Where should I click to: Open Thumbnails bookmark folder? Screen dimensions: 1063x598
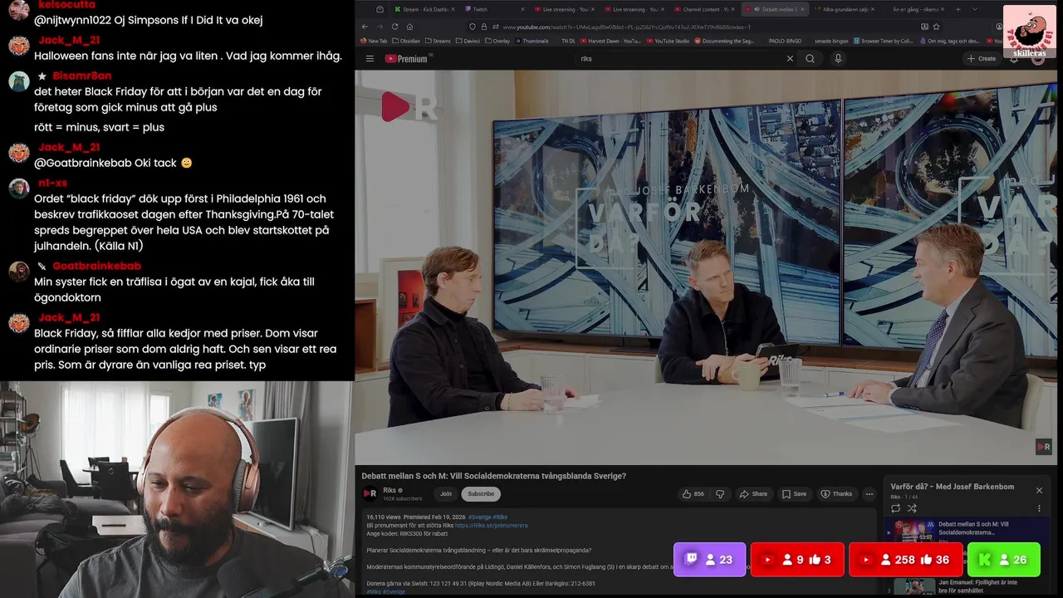tap(531, 41)
